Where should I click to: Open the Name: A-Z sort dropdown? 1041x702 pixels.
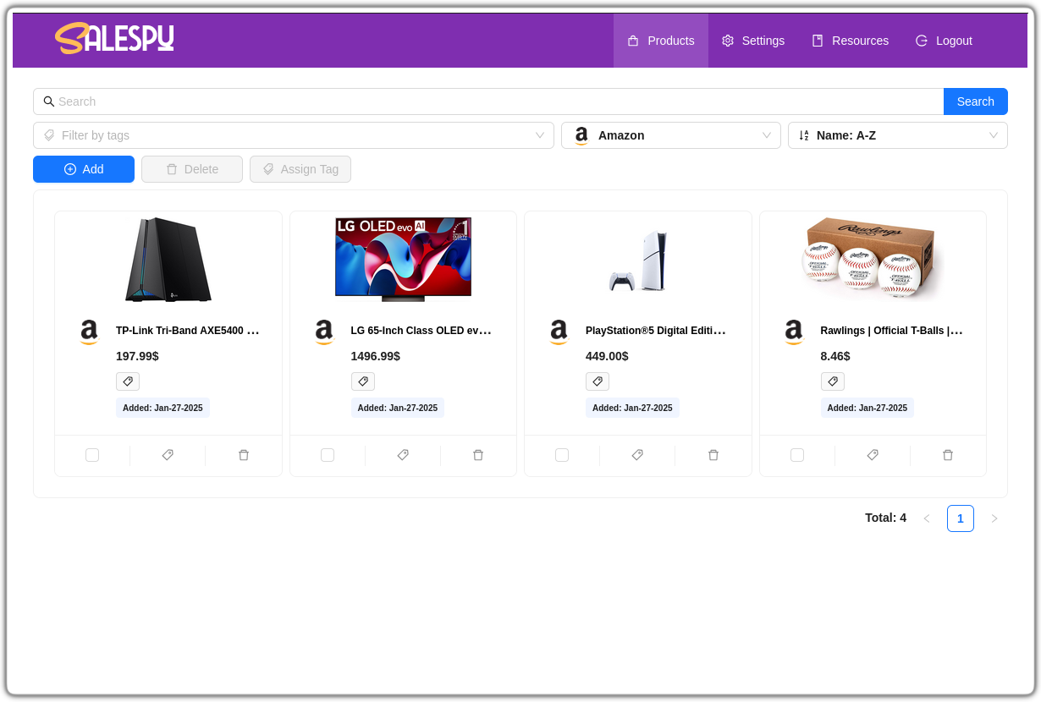coord(898,135)
